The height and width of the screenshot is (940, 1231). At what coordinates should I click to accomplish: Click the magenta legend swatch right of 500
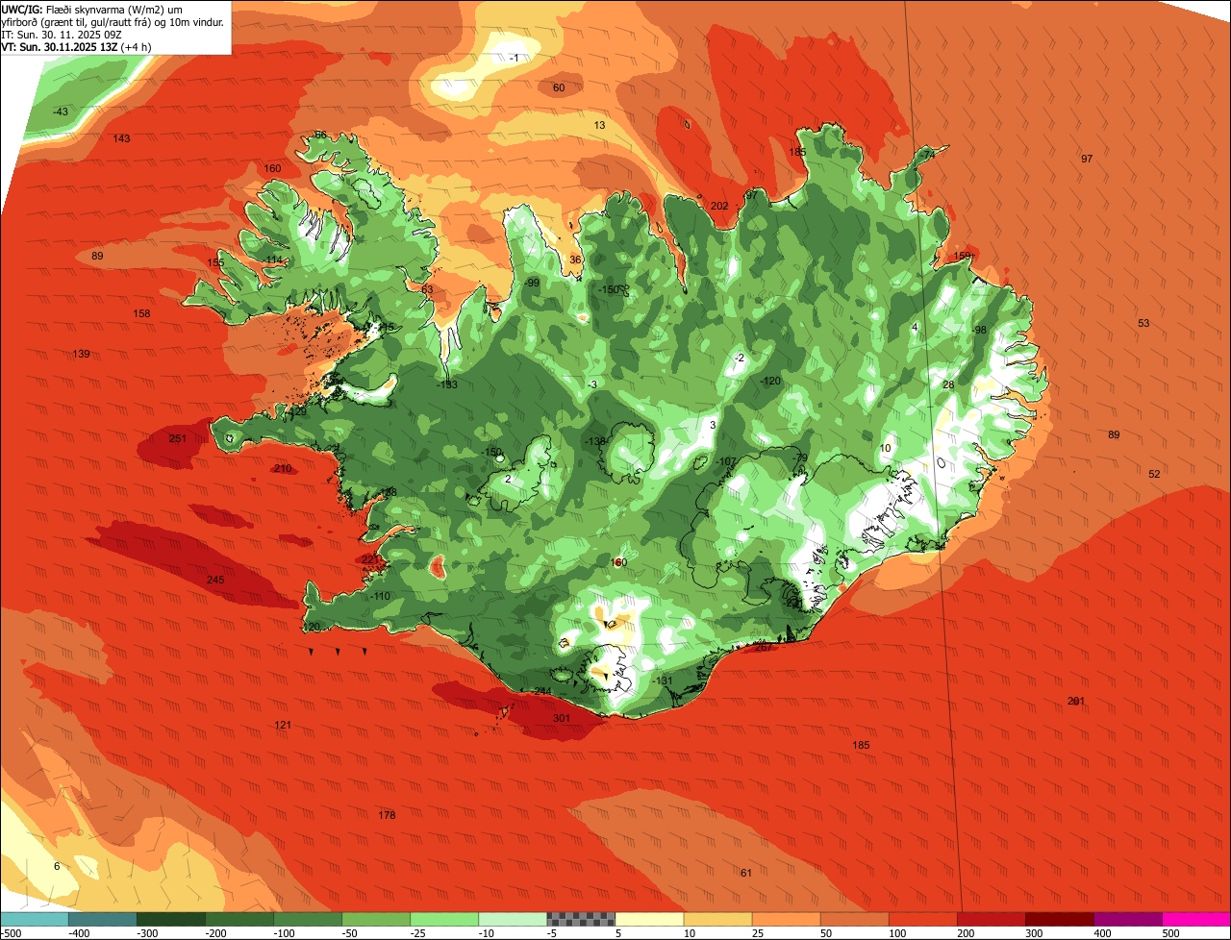click(1195, 919)
